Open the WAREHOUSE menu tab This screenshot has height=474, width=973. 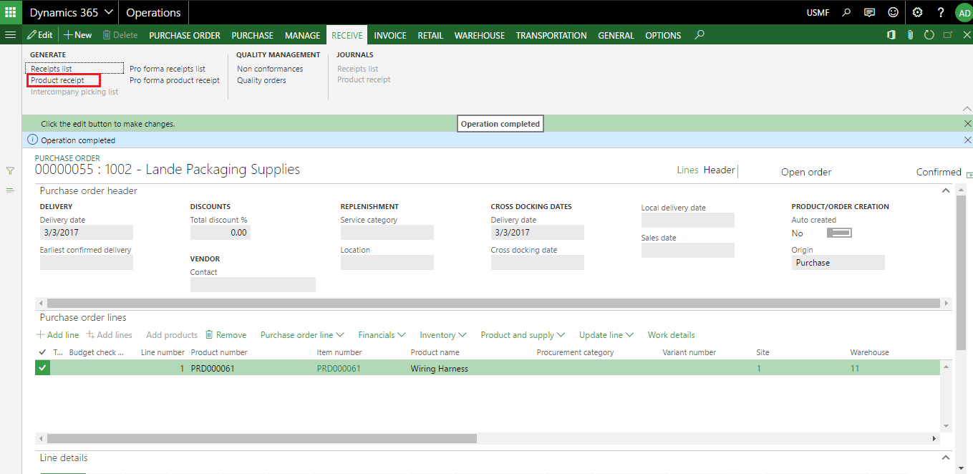tap(479, 34)
